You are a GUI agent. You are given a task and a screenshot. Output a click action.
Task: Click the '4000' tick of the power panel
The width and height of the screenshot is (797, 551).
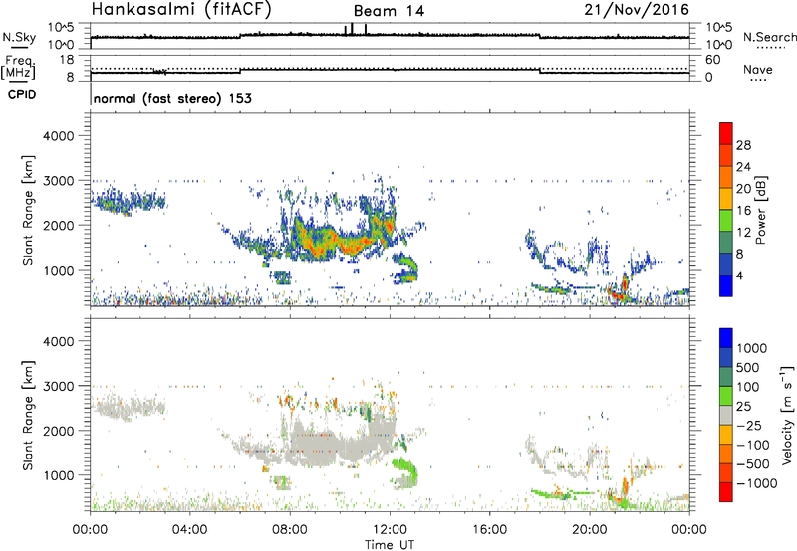[x=58, y=135]
